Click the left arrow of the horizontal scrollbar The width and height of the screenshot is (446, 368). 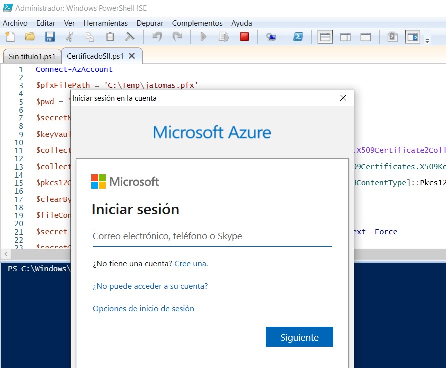[6, 254]
